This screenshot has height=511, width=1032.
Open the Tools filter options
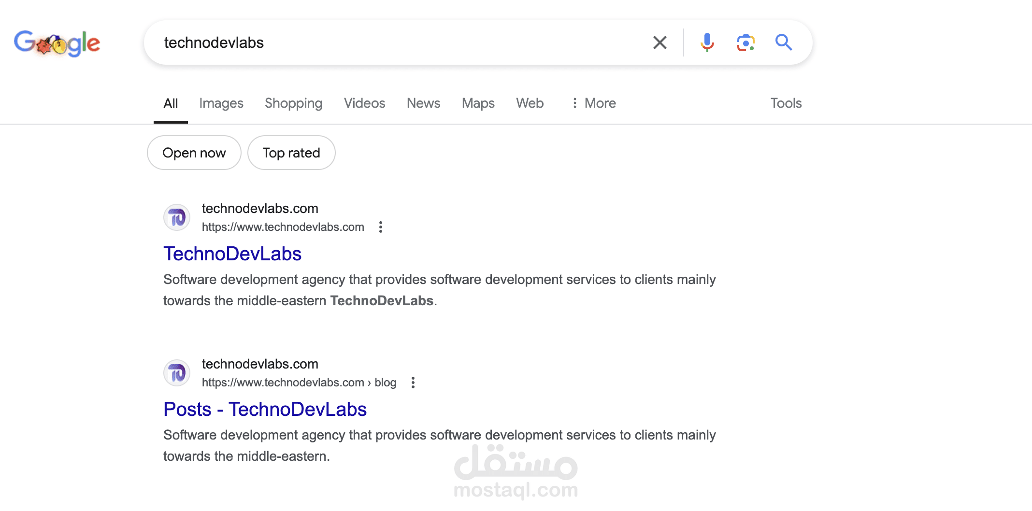tap(786, 103)
